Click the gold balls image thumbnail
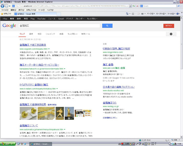The image size is (183, 146). coord(28,113)
